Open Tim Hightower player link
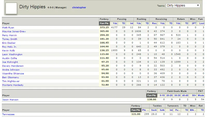 pos(11,81)
